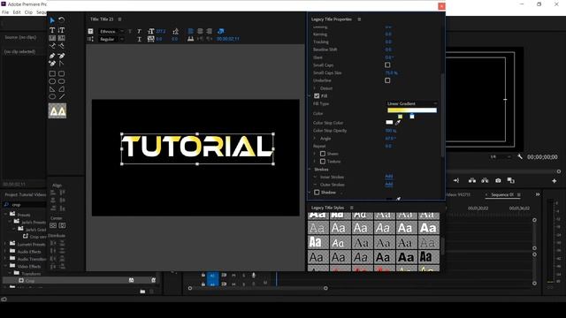Screen dimensions: 566x318
Task: Open the Color Stop Color swatch
Action: (x=389, y=122)
